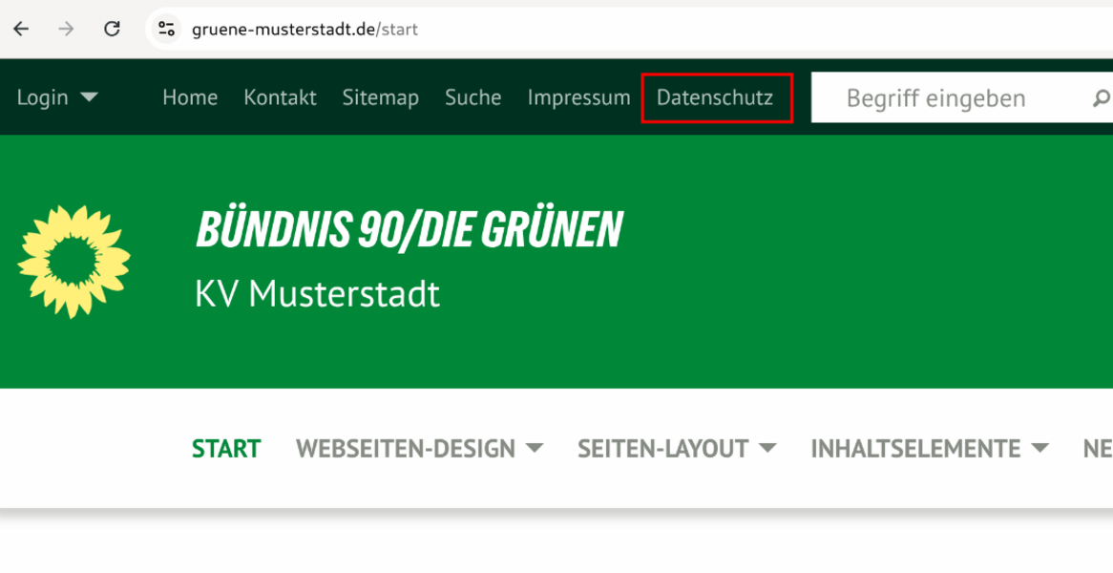Click the search magnifier icon
This screenshot has width=1113, height=573.
[x=1101, y=98]
